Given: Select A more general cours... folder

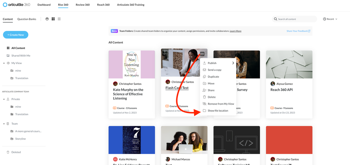Looking at the screenshot, I should [28, 131].
